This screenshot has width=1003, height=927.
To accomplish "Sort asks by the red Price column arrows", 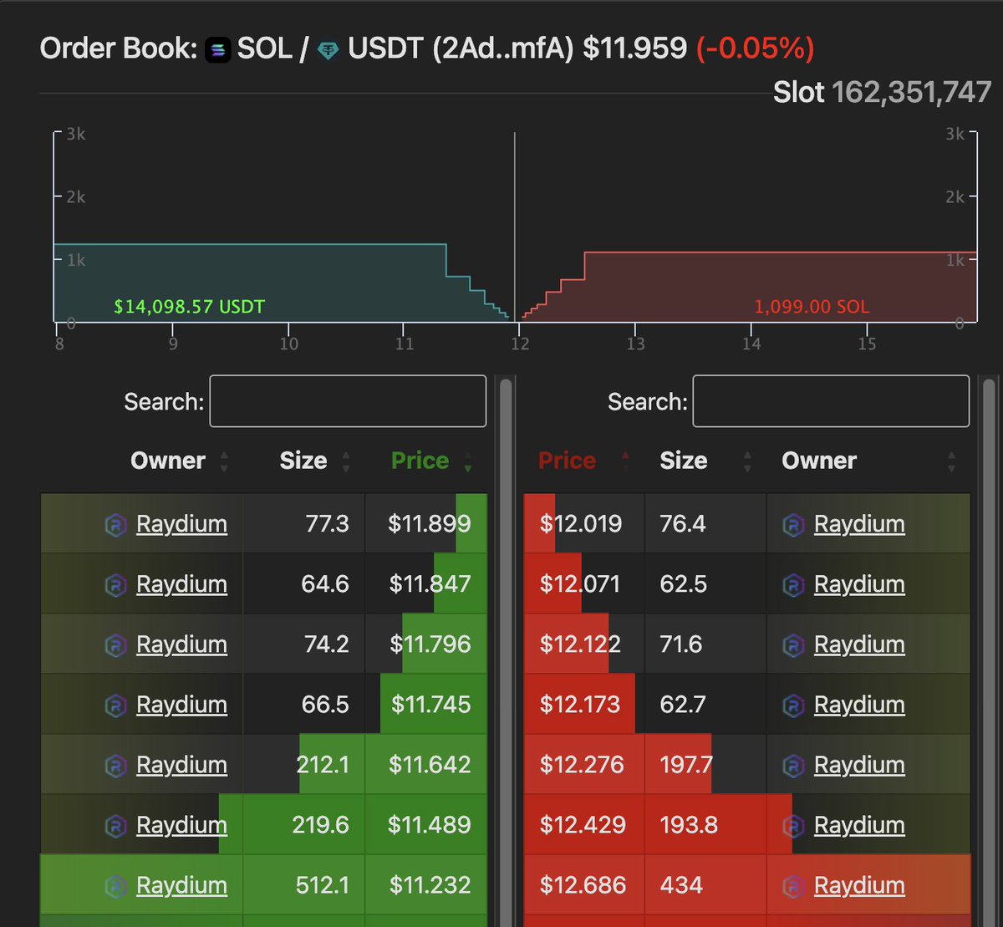I will pos(625,461).
